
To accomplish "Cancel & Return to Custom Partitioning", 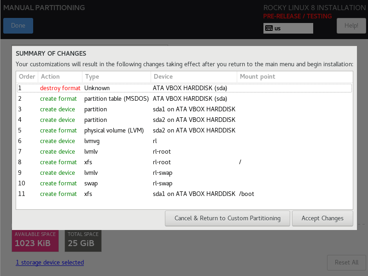I will (228, 218).
